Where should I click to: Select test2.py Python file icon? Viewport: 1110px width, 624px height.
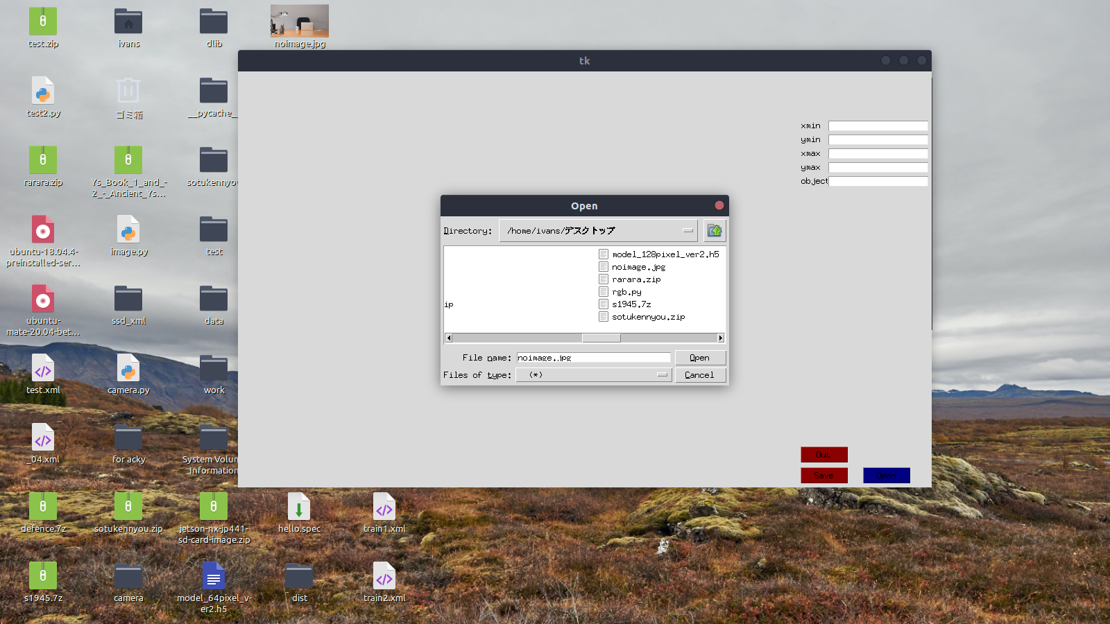pyautogui.click(x=43, y=91)
